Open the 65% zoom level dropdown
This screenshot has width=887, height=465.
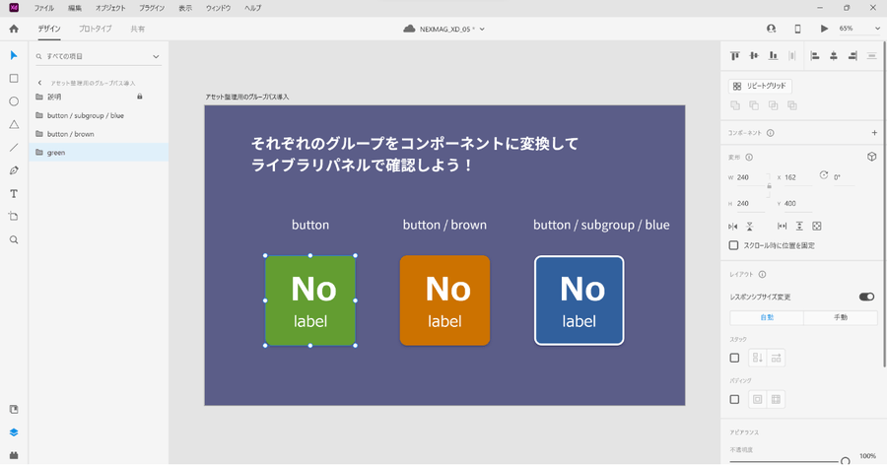[858, 29]
